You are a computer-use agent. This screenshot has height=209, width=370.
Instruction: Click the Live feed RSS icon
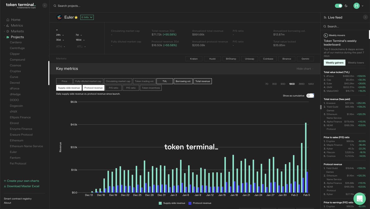click(325, 18)
